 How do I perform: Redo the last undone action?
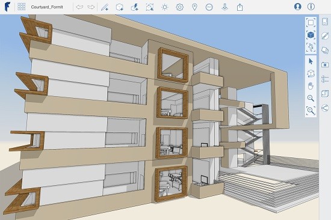tap(91, 7)
